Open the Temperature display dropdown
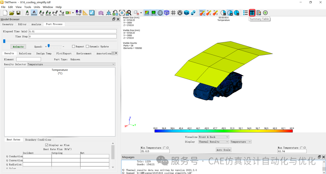326x174 pixels. point(241,142)
